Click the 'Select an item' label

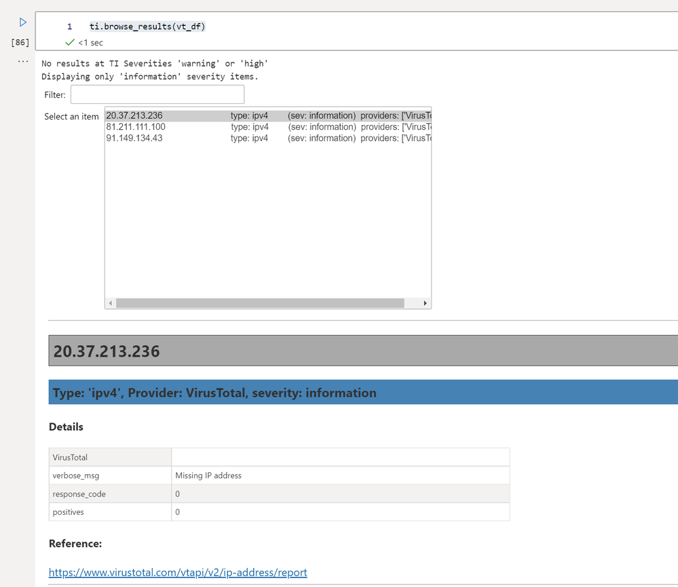tap(71, 116)
